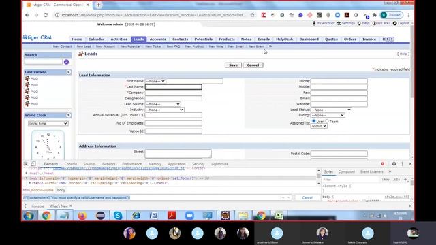Select the User radio for Assigned To
This screenshot has width=436, height=245.
pyautogui.click(x=313, y=121)
